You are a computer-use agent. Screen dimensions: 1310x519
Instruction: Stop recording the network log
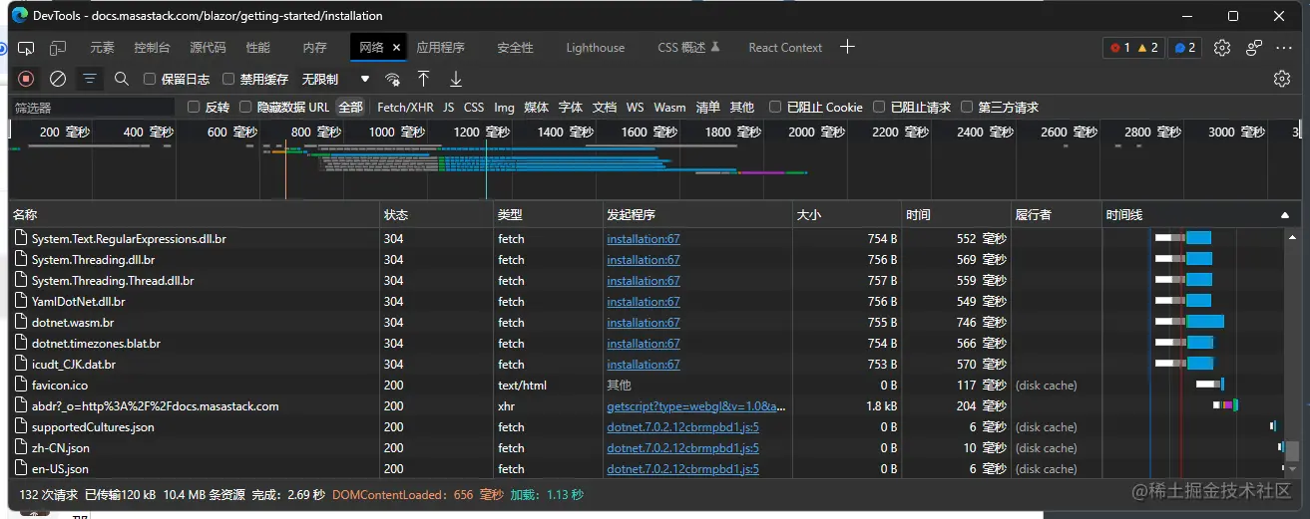(x=26, y=79)
